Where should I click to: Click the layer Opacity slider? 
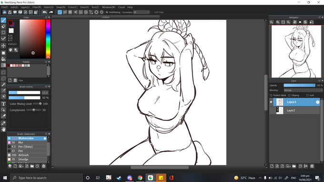299,86
